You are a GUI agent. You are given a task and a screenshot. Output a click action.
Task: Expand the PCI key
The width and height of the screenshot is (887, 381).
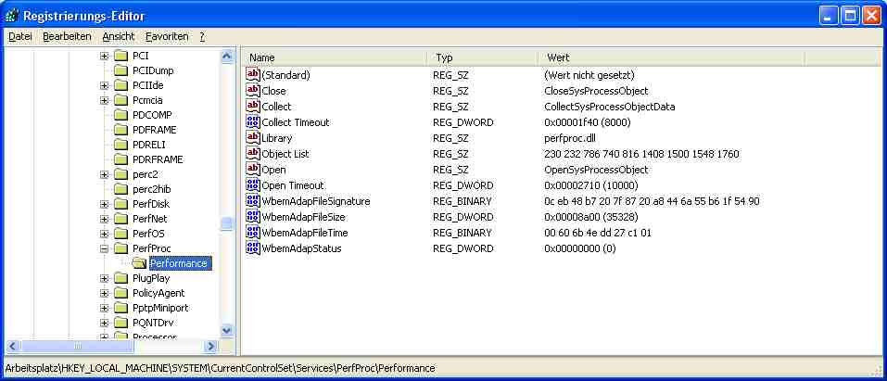104,56
